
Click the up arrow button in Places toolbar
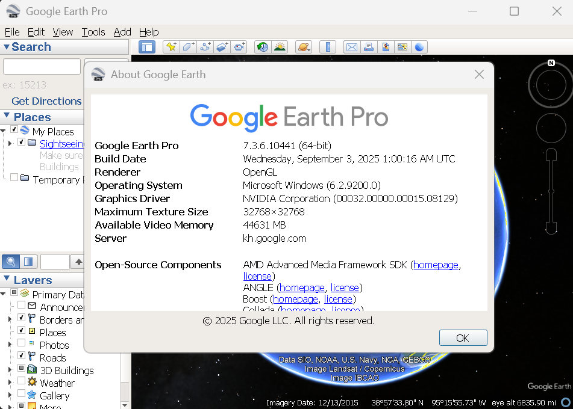(x=78, y=261)
